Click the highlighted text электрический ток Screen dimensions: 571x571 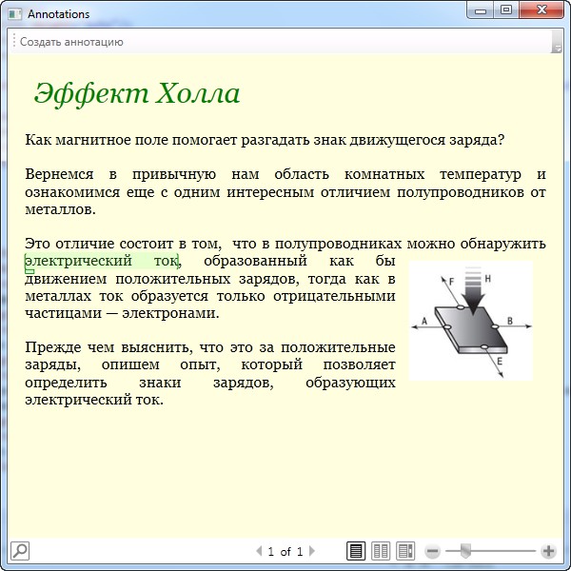[x=101, y=261]
